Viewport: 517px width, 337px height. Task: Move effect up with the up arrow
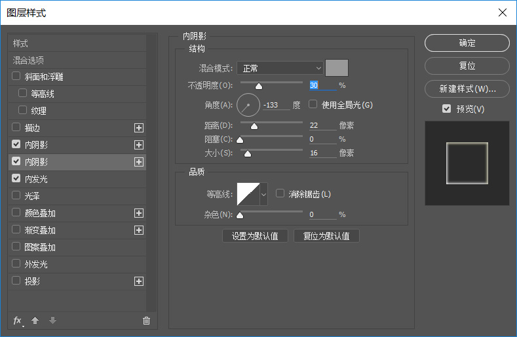(x=35, y=321)
